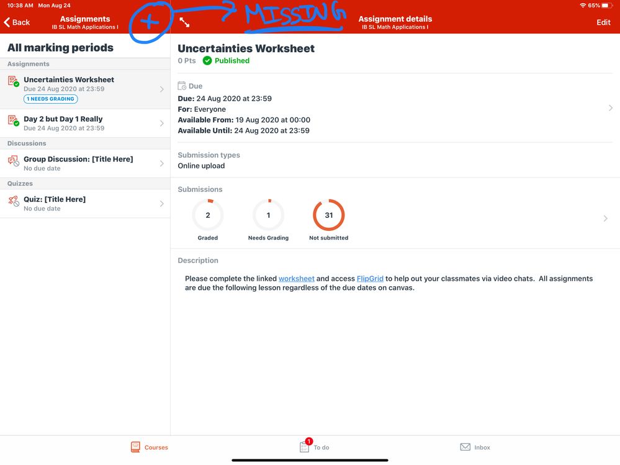Expand the Quiz: [Title Here] row chevron
620x465 pixels.
[x=162, y=204]
